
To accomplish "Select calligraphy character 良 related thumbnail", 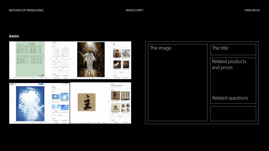I will 116,108.
